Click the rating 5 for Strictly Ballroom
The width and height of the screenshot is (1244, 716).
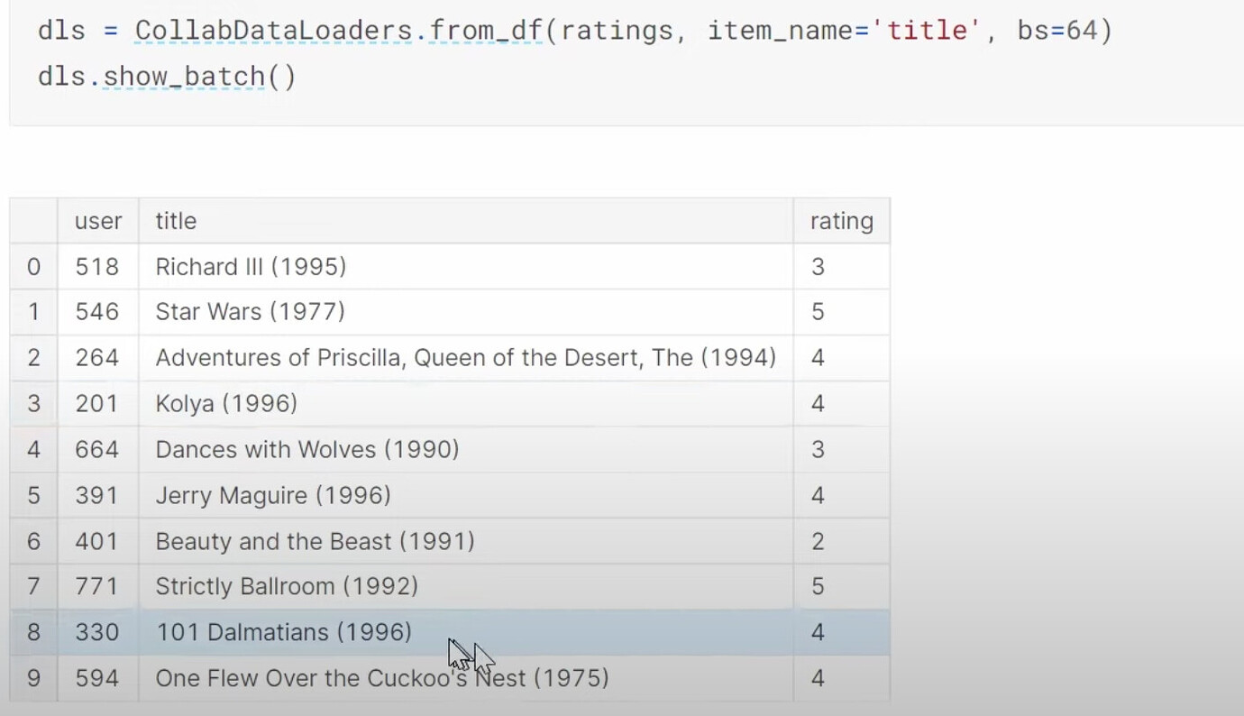pos(817,586)
